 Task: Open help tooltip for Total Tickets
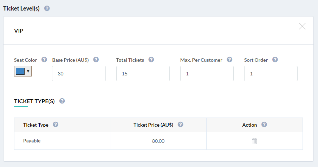151,60
